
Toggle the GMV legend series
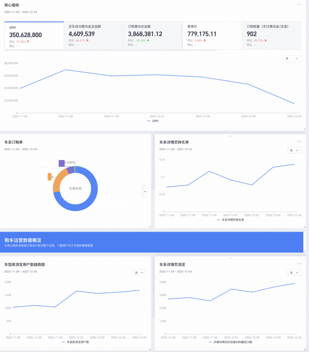click(x=153, y=121)
